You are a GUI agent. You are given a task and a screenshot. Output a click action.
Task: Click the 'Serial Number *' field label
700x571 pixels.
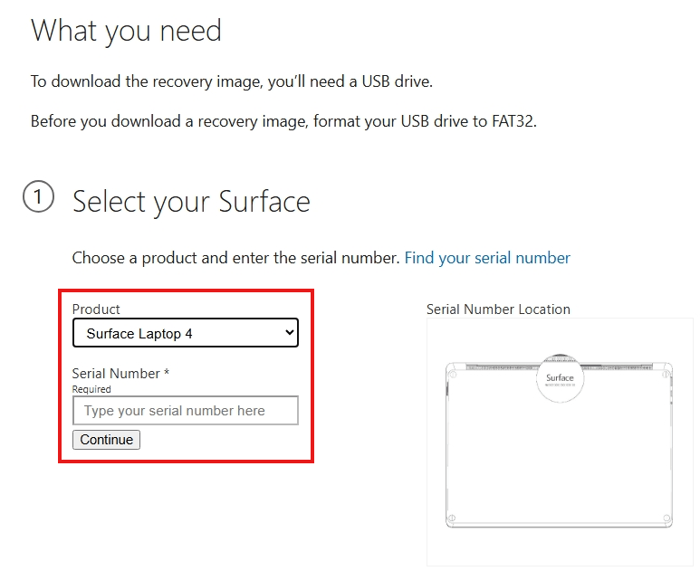pos(120,374)
